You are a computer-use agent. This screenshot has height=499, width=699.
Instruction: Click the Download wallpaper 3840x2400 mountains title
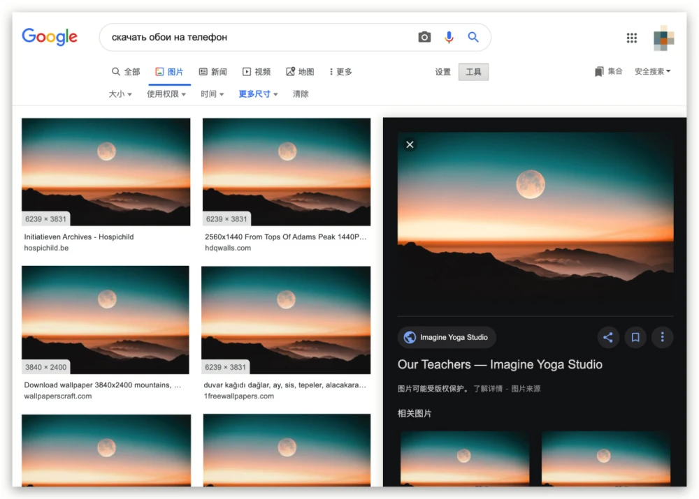[103, 385]
